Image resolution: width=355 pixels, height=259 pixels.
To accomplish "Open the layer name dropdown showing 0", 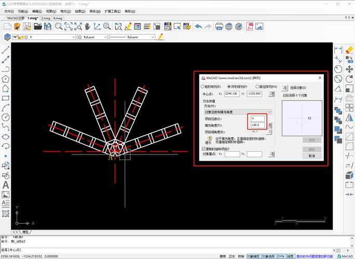I will click(x=73, y=37).
